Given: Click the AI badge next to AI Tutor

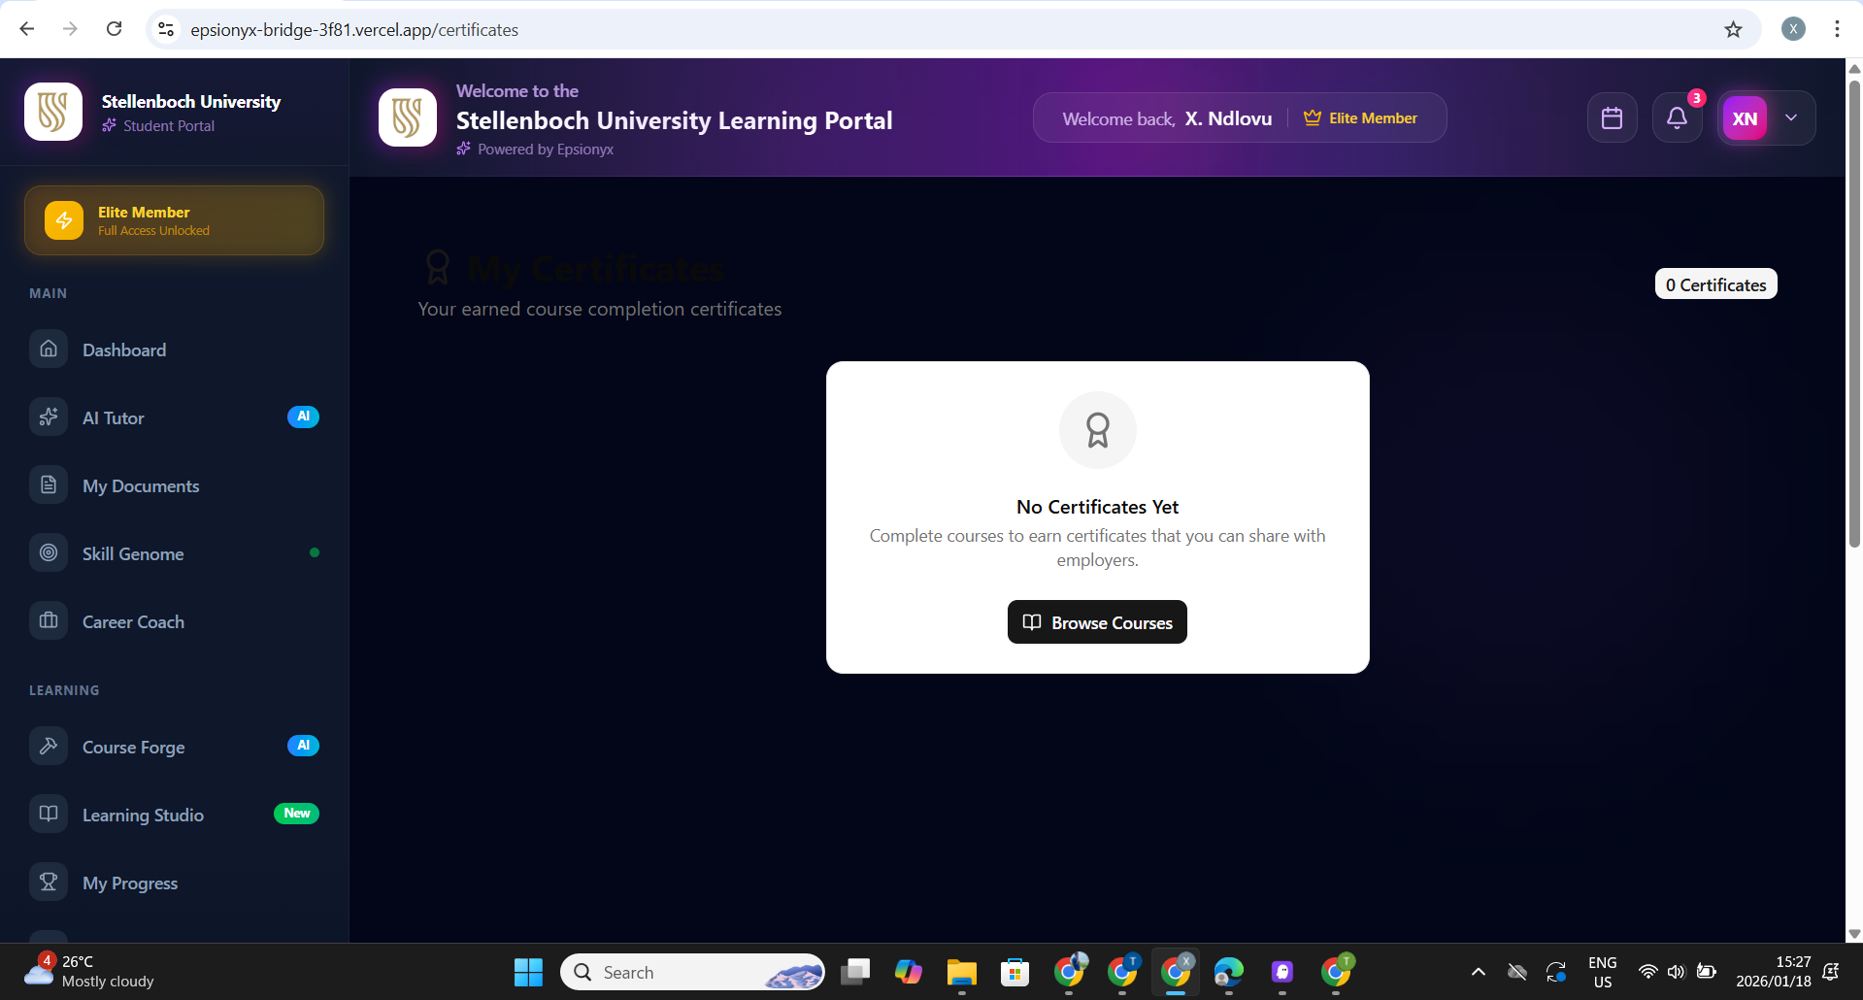Looking at the screenshot, I should coord(303,417).
